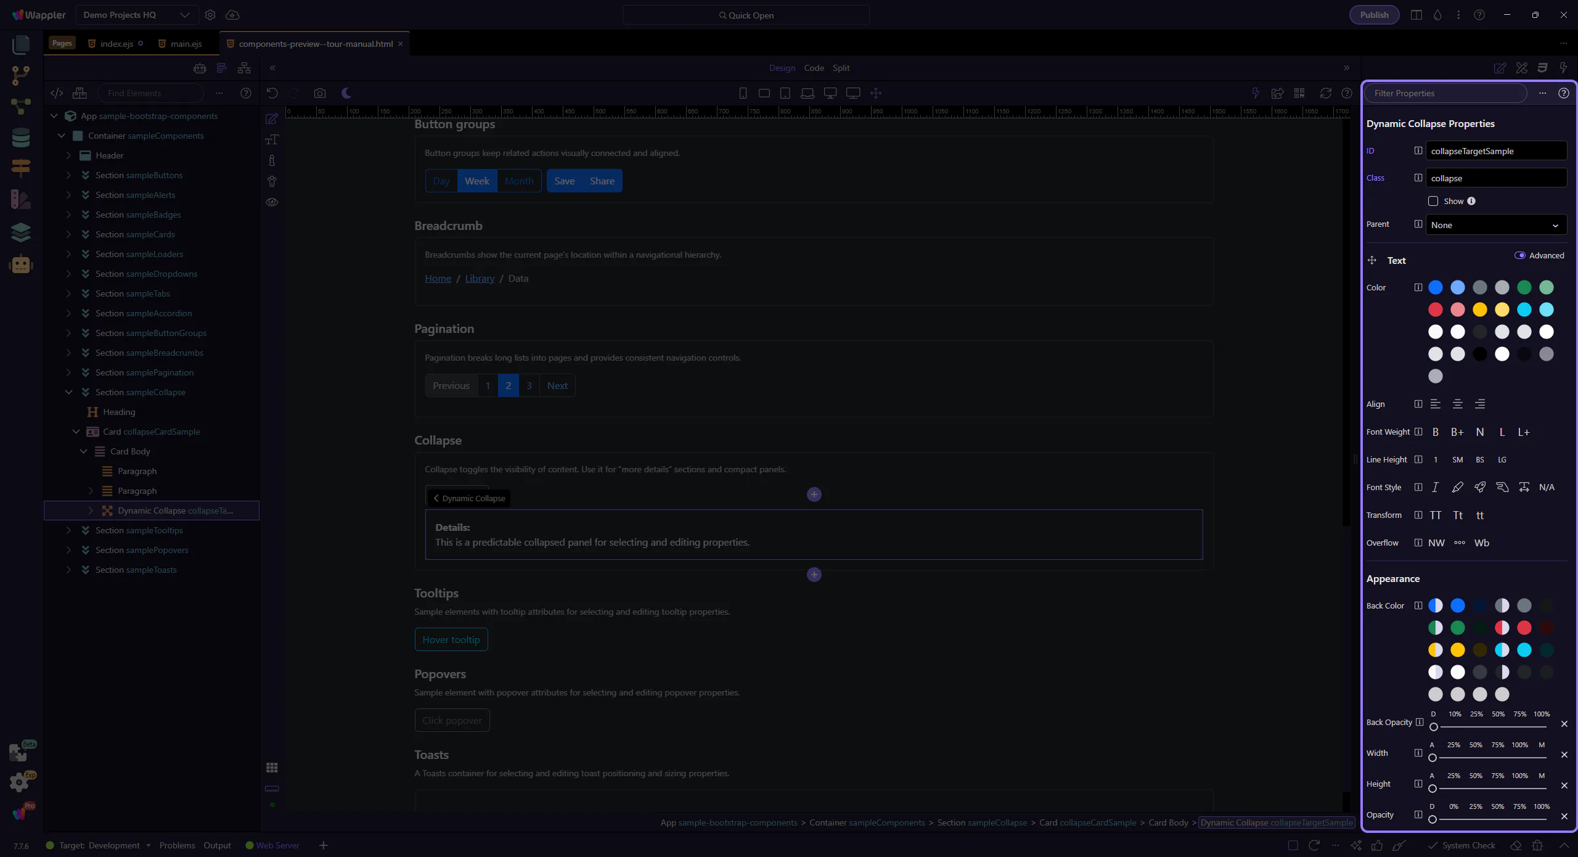Click the italic font style icon
This screenshot has width=1578, height=857.
pyautogui.click(x=1435, y=487)
